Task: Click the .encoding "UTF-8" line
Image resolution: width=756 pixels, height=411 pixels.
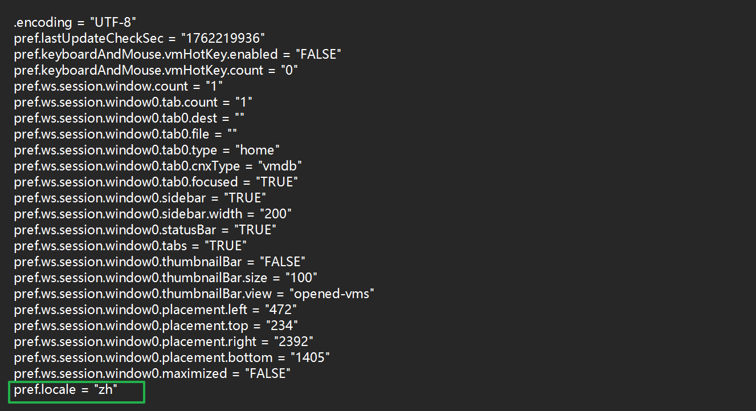Action: click(x=75, y=23)
